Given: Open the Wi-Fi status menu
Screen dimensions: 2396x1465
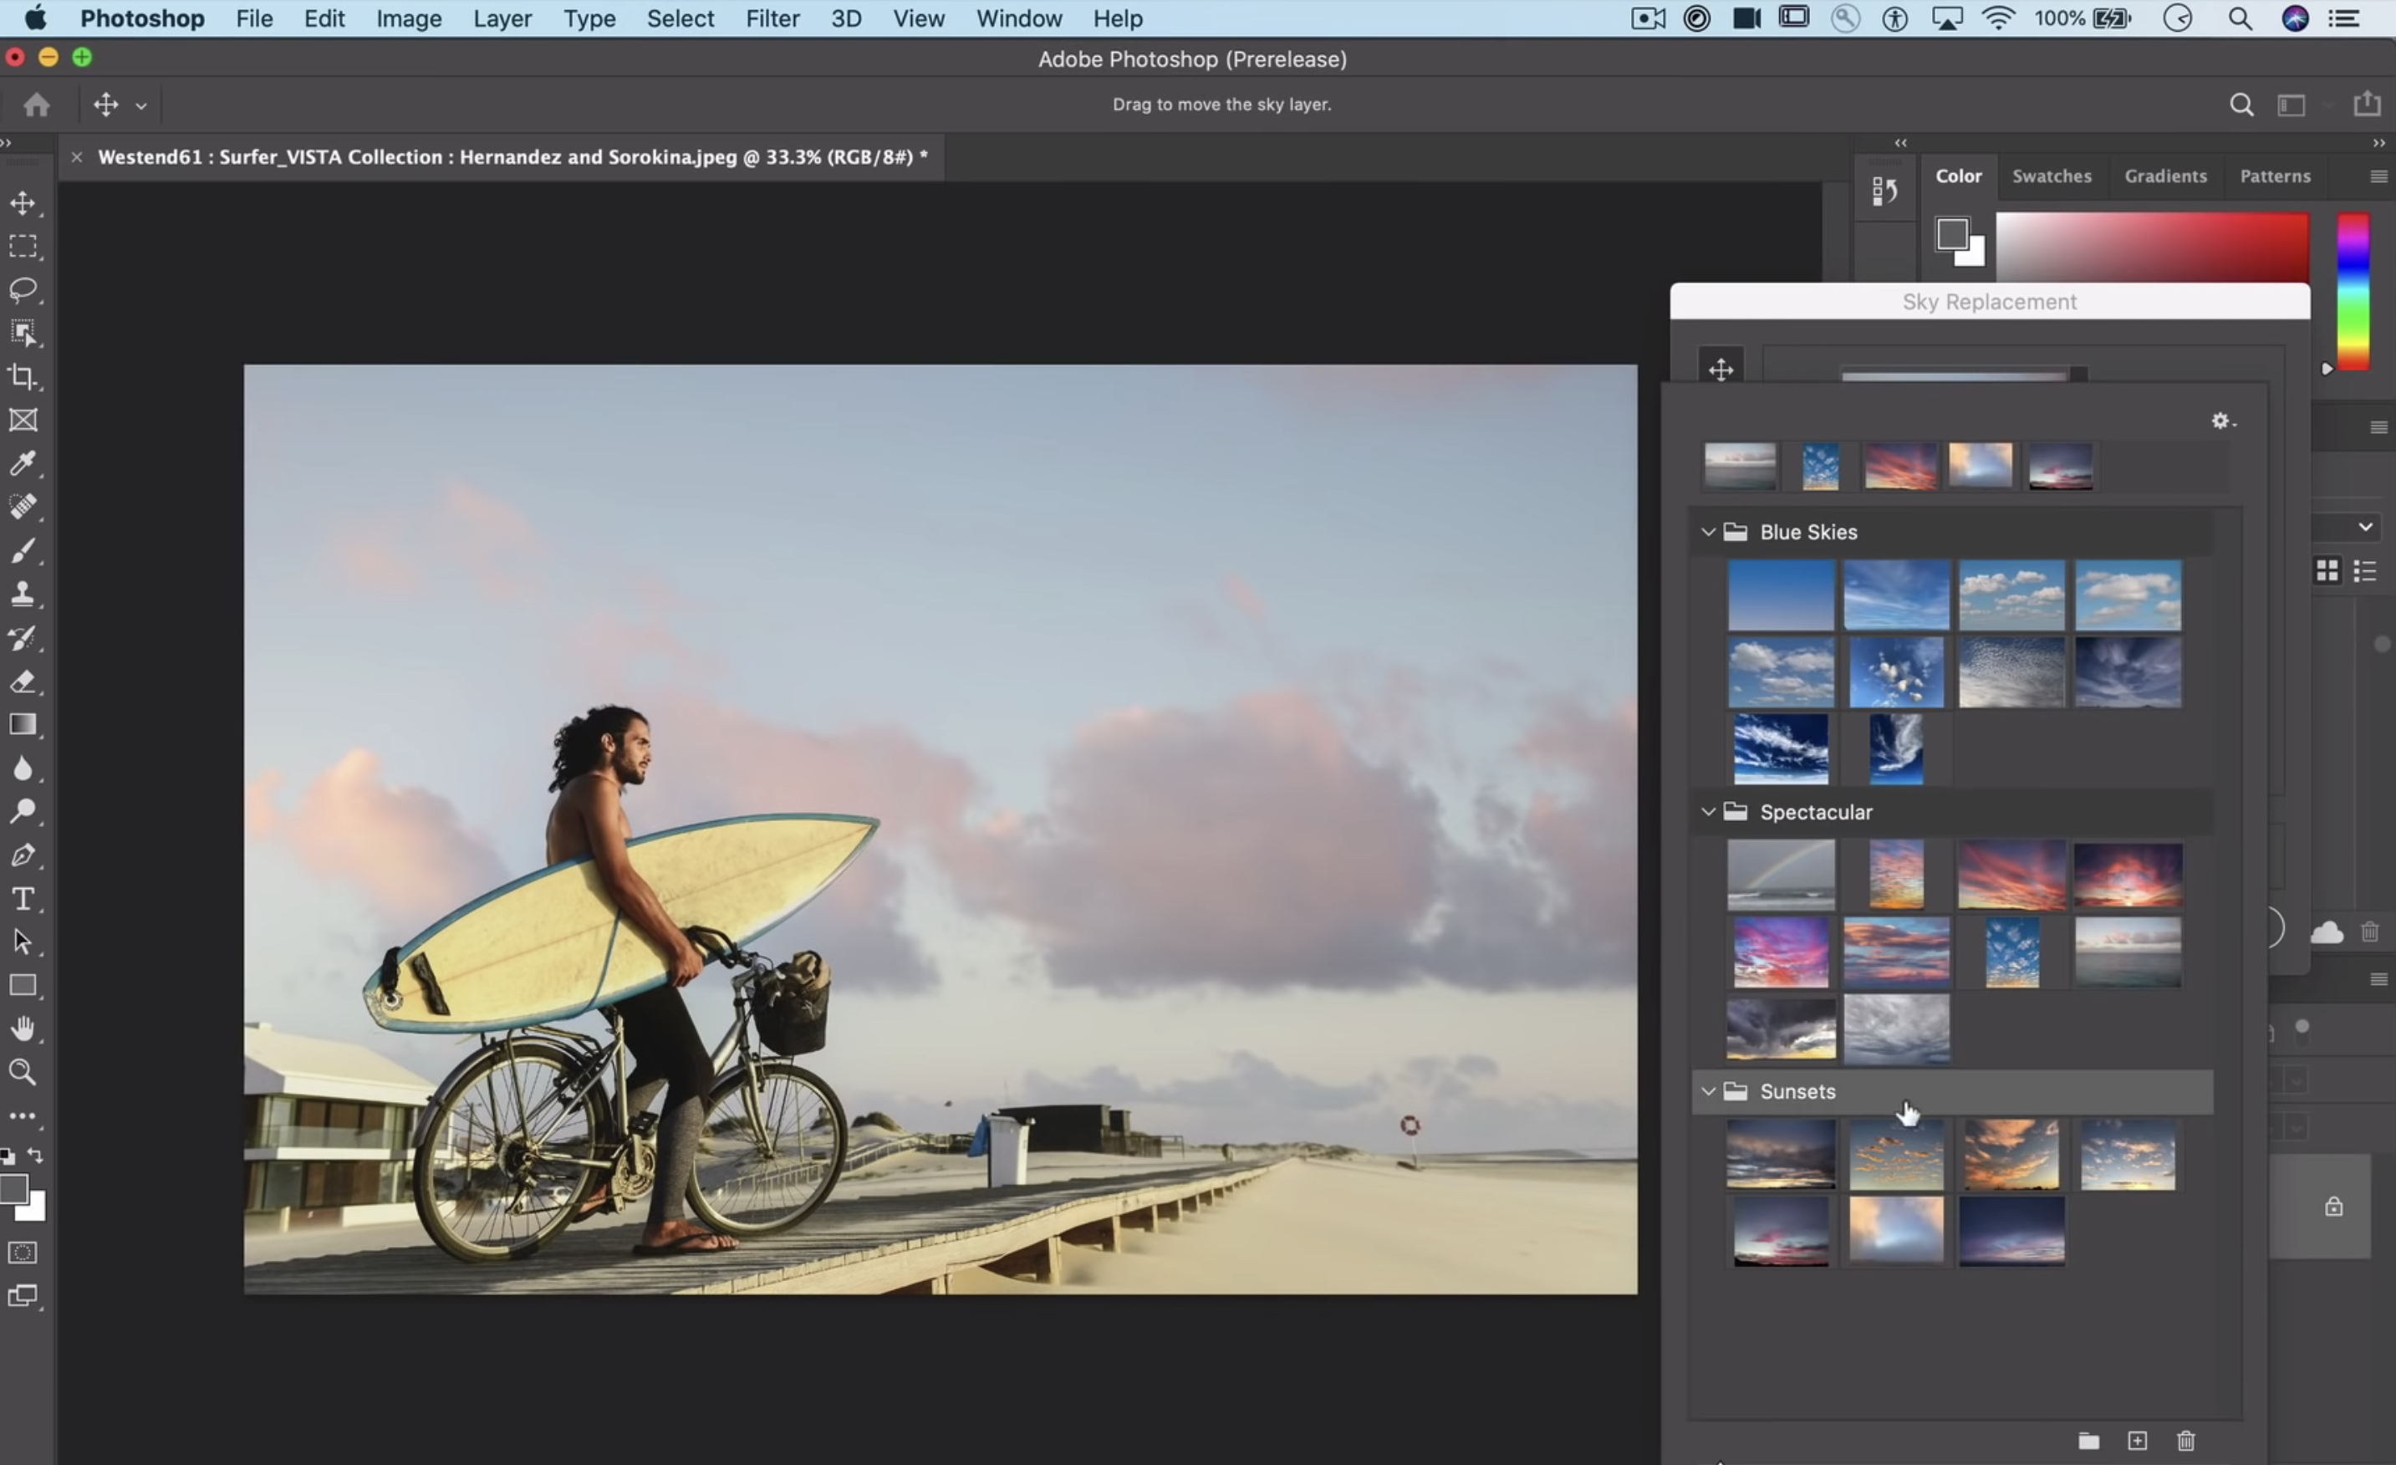Looking at the screenshot, I should [x=1998, y=18].
